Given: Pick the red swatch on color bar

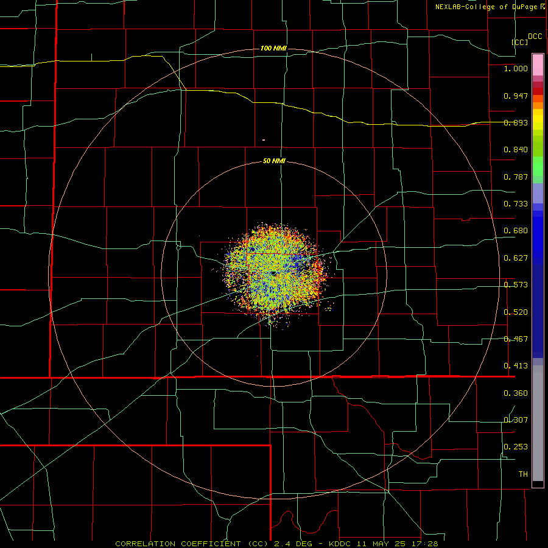Looking at the screenshot, I should (x=538, y=91).
